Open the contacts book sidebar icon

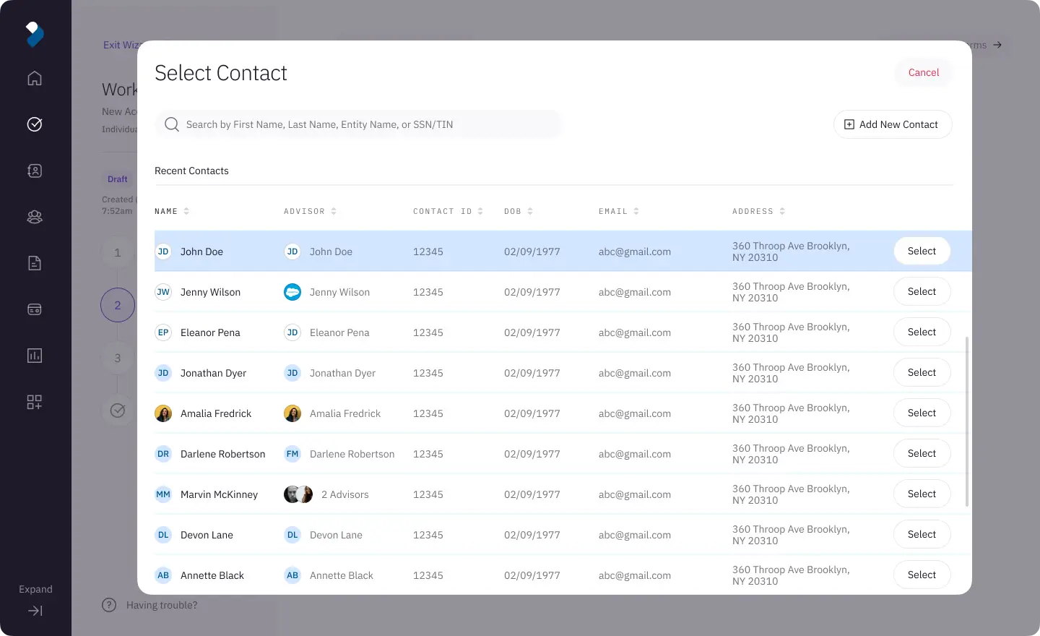coord(35,171)
